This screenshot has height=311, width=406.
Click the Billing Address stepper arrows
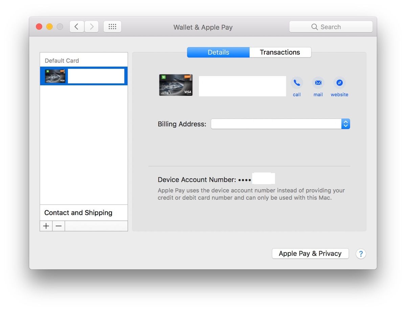[345, 124]
